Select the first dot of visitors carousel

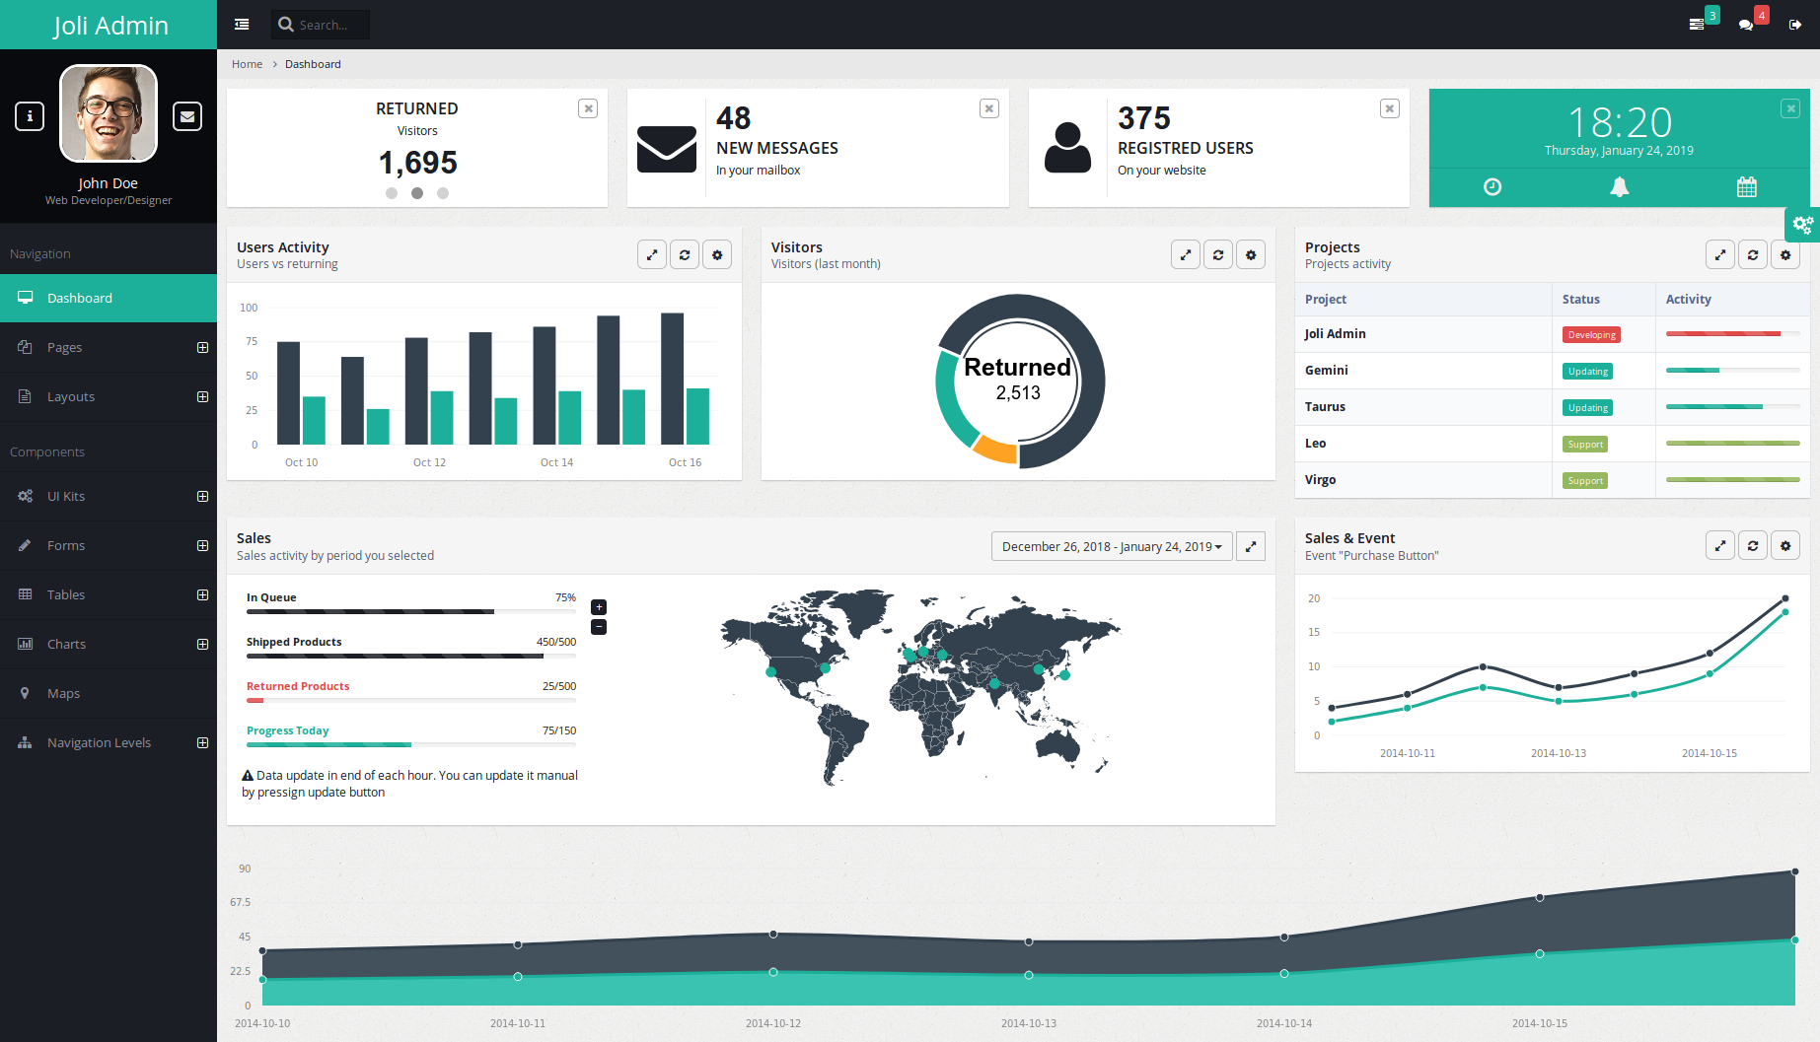[392, 193]
